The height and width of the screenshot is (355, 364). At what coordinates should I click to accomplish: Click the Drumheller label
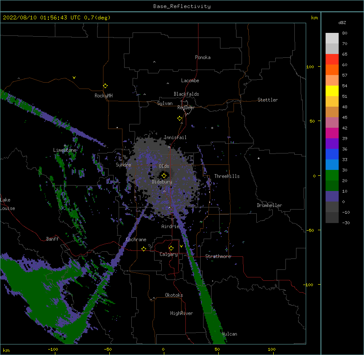point(269,205)
